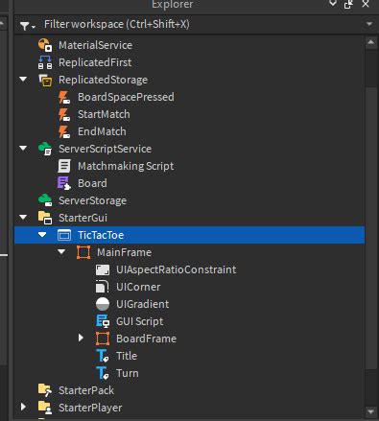Select the UICorner label

(138, 287)
